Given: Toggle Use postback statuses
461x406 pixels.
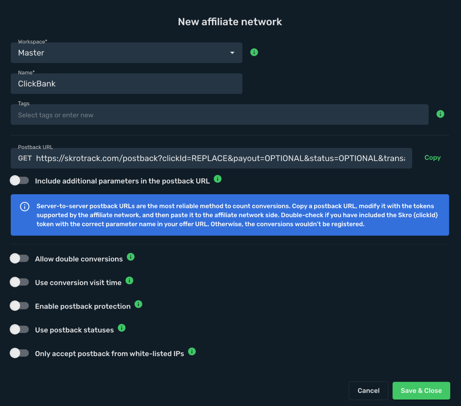Looking at the screenshot, I should [19, 329].
